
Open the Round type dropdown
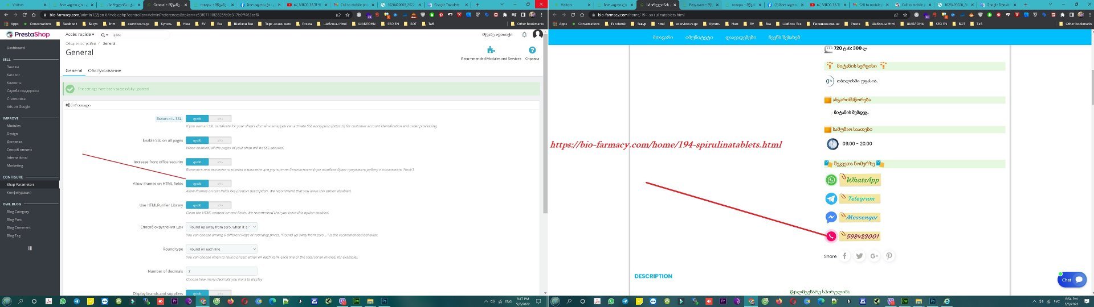(222, 249)
